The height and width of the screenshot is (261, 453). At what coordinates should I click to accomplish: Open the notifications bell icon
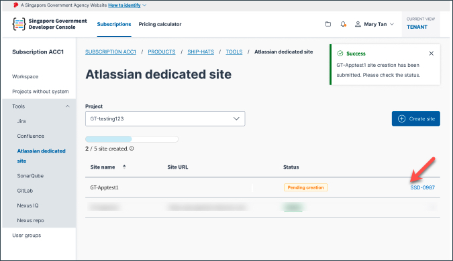point(343,24)
